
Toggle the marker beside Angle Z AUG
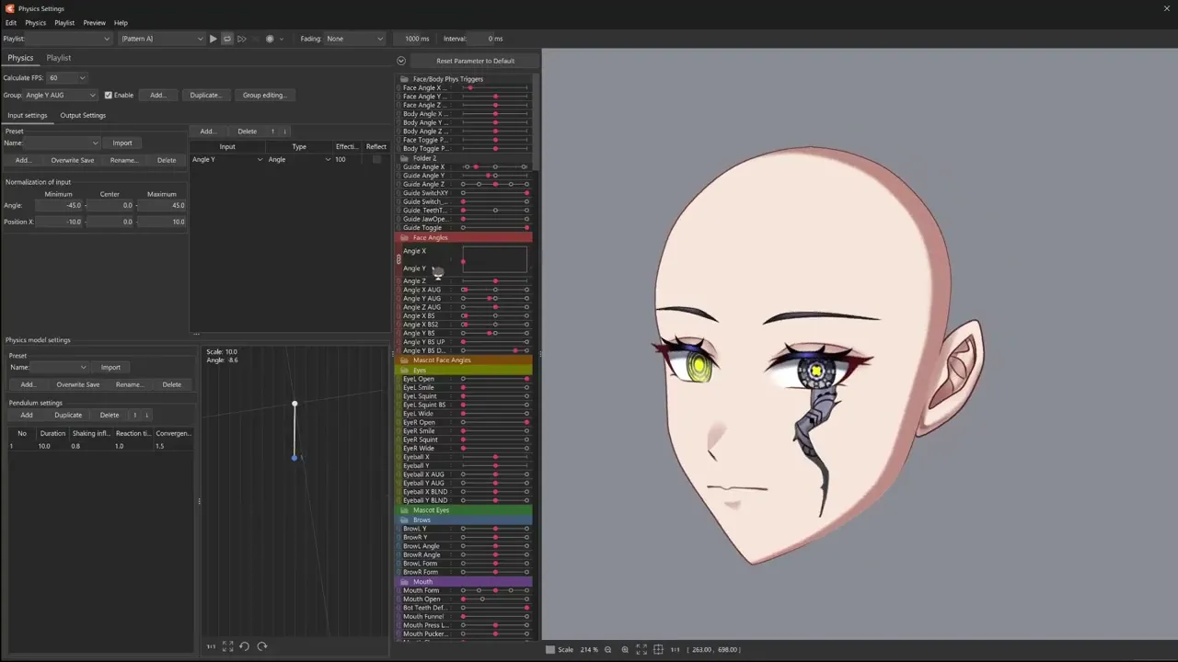pyautogui.click(x=399, y=307)
